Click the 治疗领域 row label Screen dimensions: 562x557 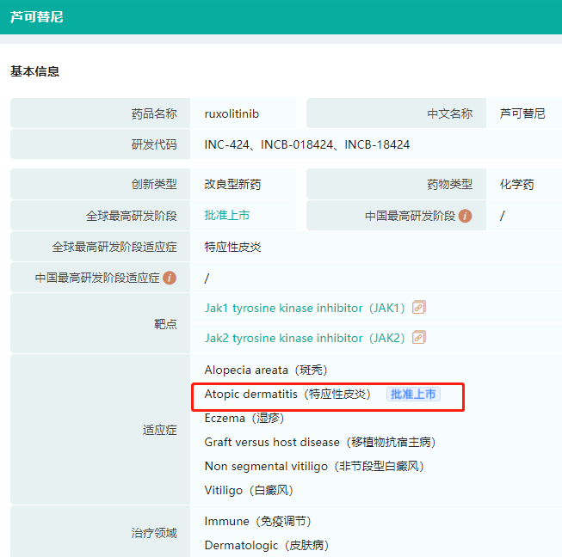pyautogui.click(x=154, y=533)
